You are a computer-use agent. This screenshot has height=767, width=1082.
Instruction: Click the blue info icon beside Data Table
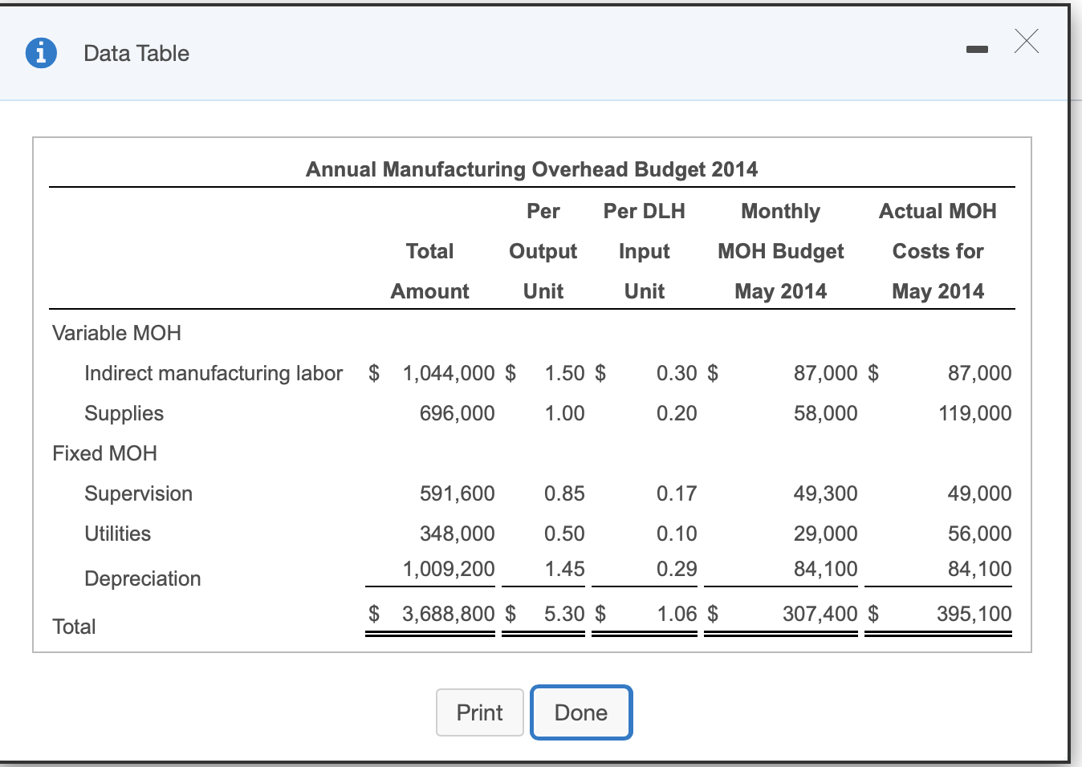[41, 53]
